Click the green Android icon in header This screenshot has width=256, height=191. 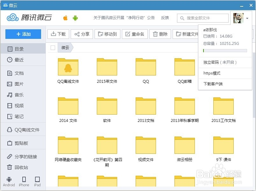[75, 18]
